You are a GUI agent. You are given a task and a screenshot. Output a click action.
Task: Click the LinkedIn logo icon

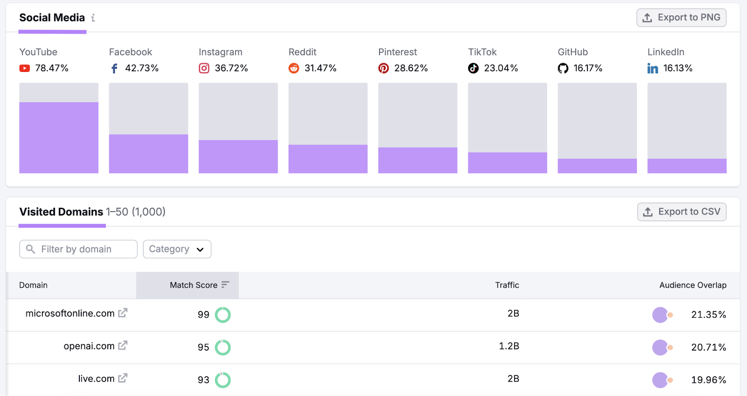pos(653,69)
